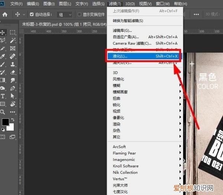This screenshot has height=195, width=223.
Task: Open the 编辑(E) menu
Action: click(33, 4)
